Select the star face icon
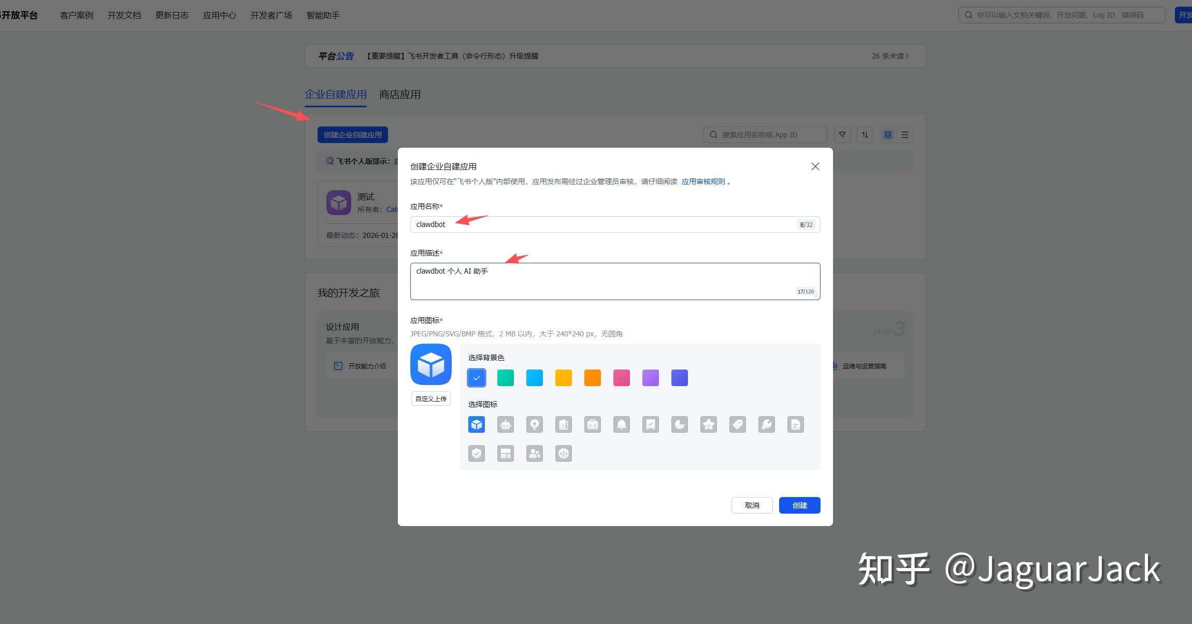This screenshot has width=1192, height=624. 708,424
